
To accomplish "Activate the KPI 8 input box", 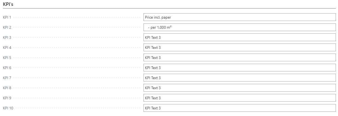I will [239, 88].
